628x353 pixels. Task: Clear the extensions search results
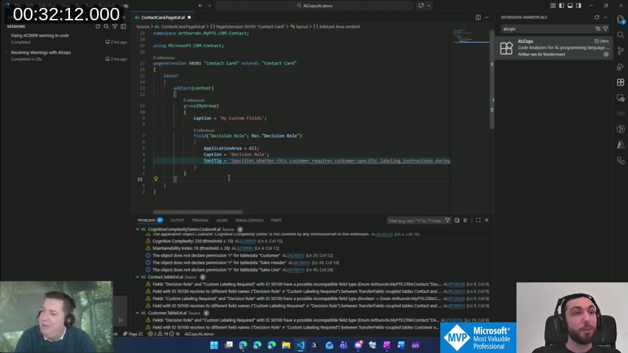click(x=598, y=29)
